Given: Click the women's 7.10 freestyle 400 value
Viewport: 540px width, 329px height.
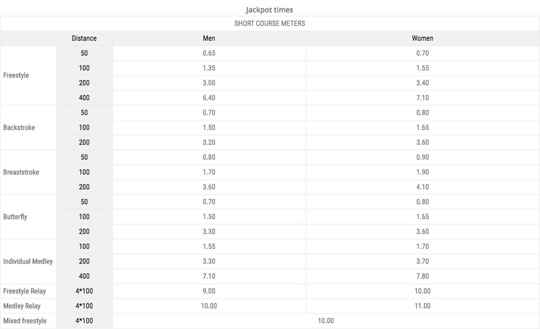Looking at the screenshot, I should [423, 98].
